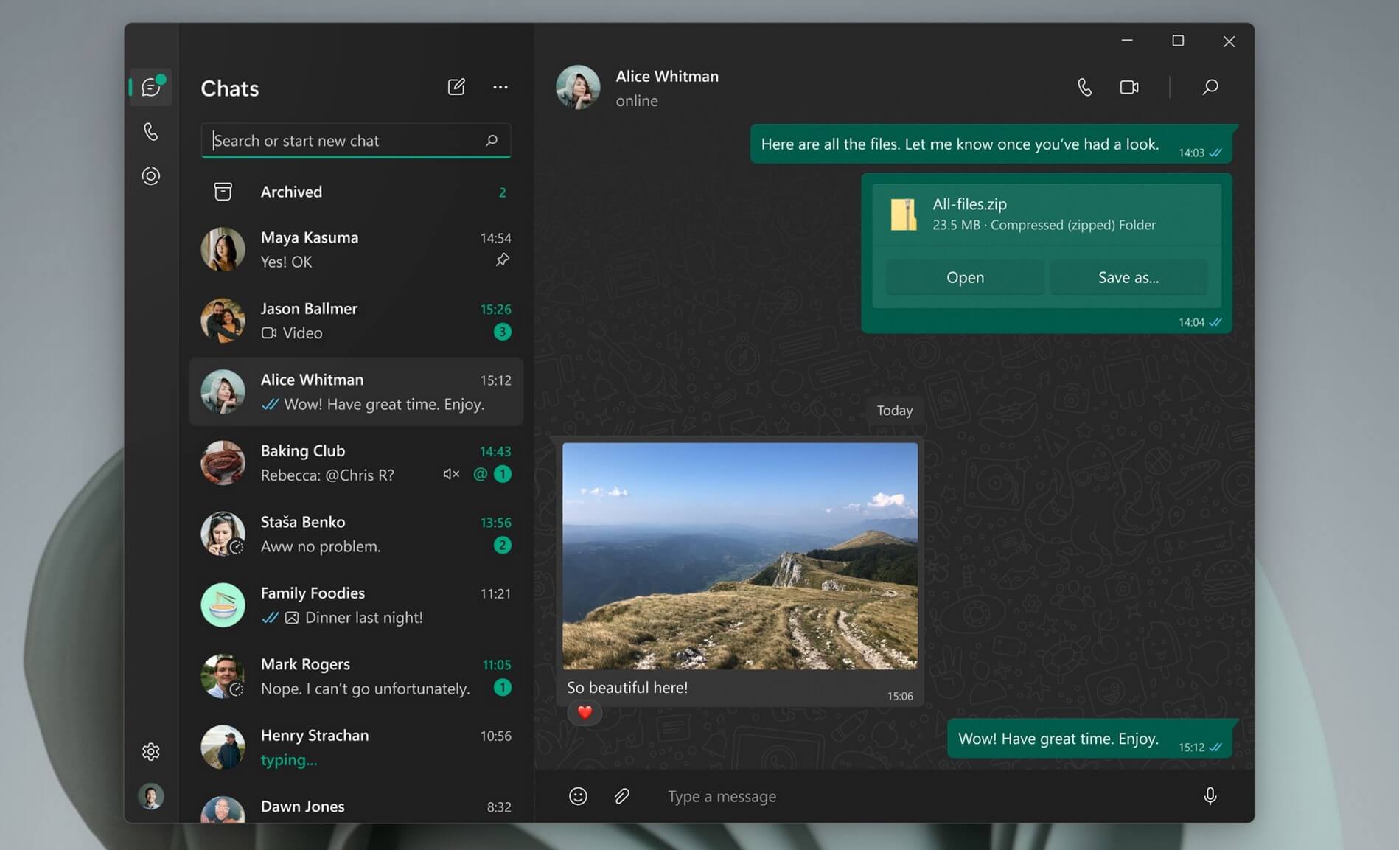
Task: Open the emoji picker
Action: click(x=578, y=796)
